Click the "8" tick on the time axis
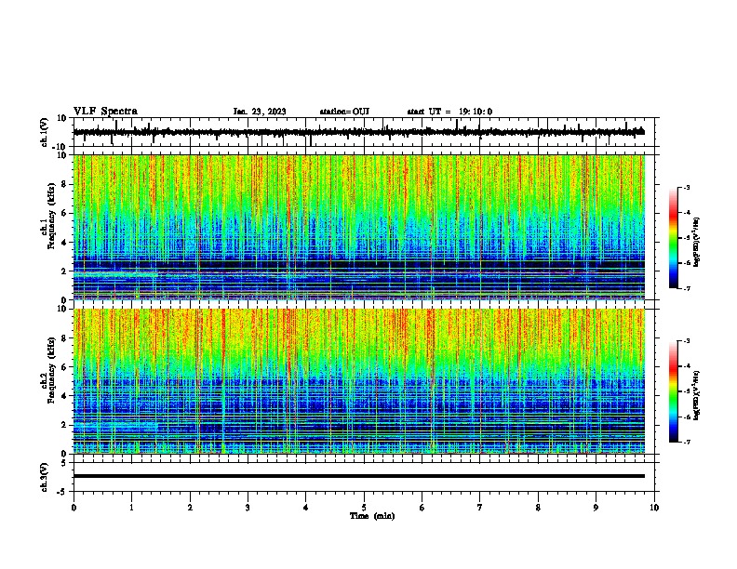The height and width of the screenshot is (569, 737). pos(538,508)
